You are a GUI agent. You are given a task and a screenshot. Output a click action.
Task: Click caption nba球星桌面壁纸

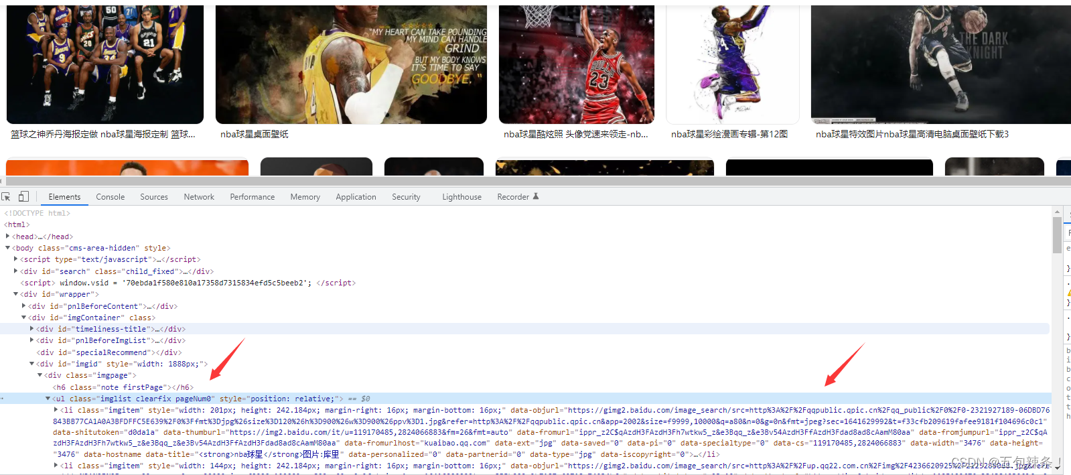(255, 135)
